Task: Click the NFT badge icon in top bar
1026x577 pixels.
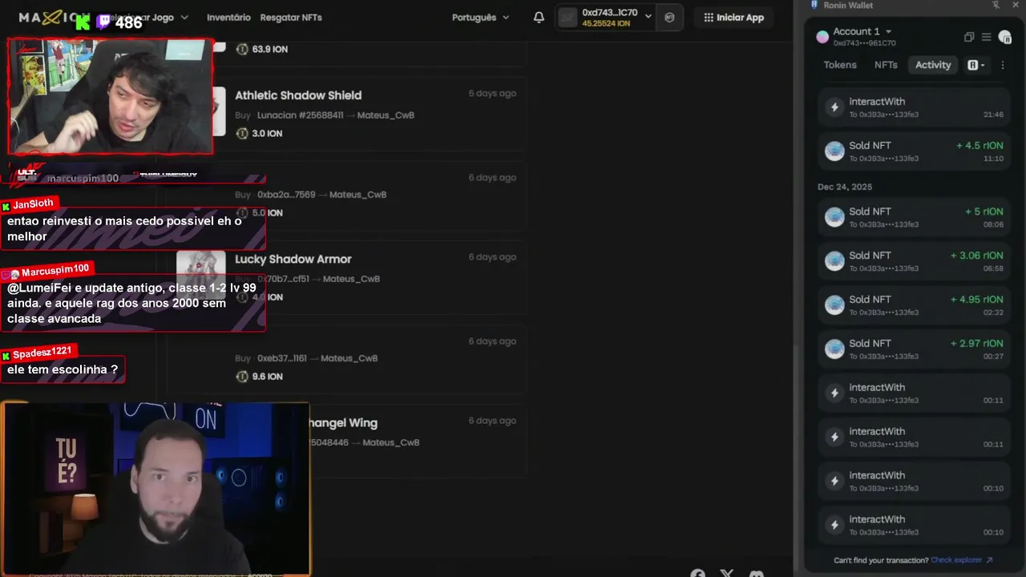Action: 669,17
